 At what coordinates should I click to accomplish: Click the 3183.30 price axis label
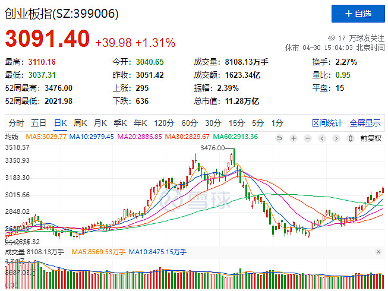pos(17,178)
